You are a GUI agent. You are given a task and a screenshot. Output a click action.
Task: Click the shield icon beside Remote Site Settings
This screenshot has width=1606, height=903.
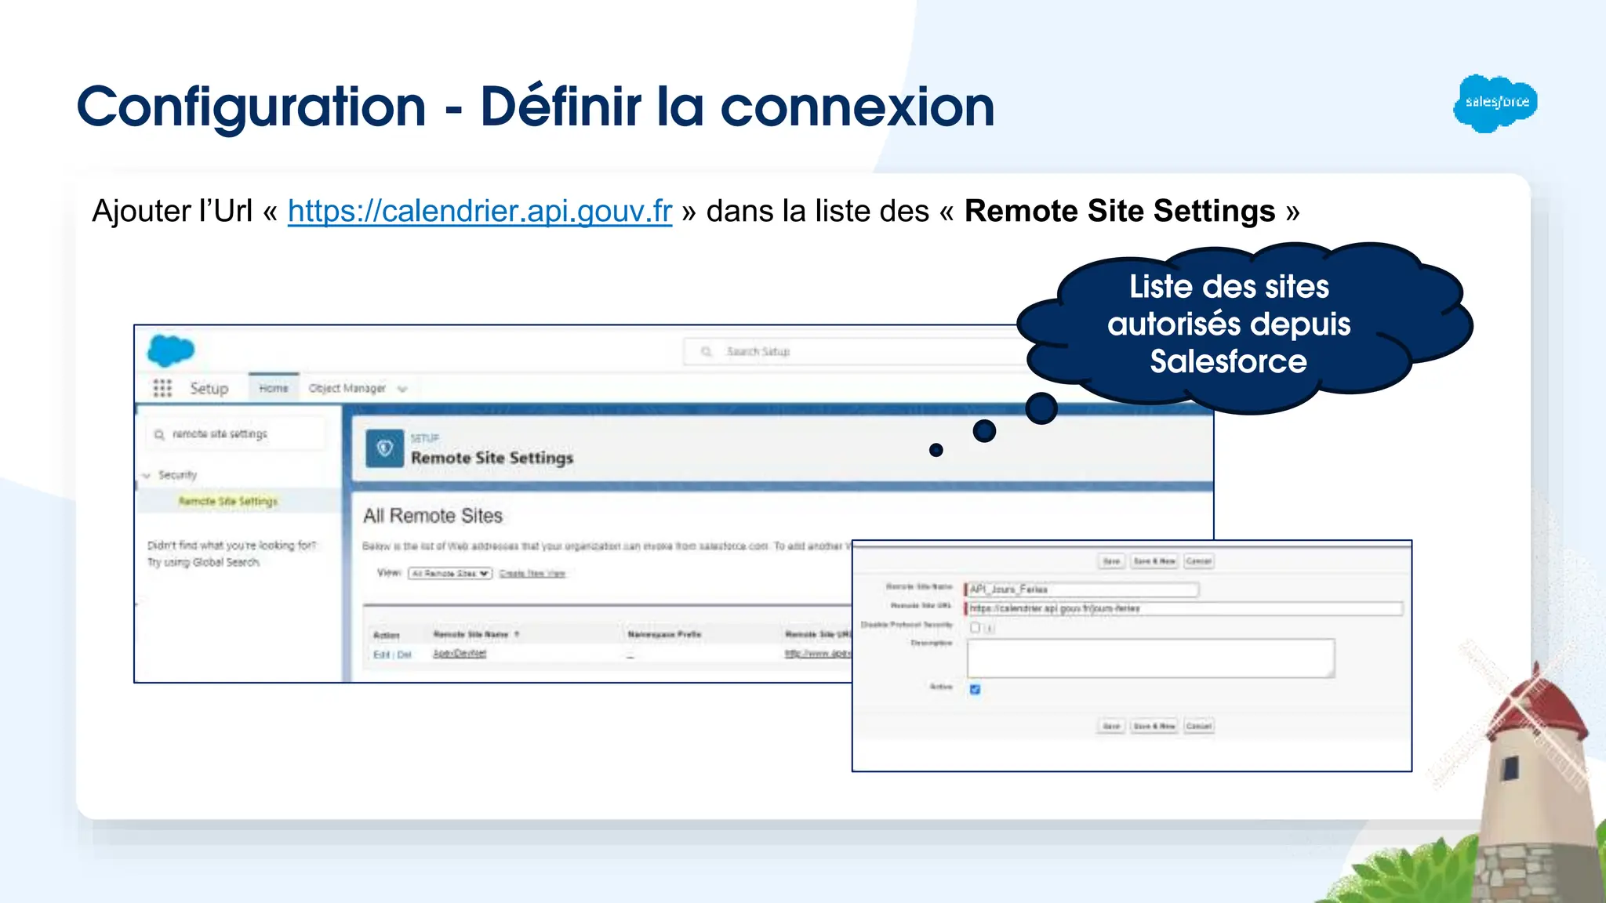tap(384, 448)
